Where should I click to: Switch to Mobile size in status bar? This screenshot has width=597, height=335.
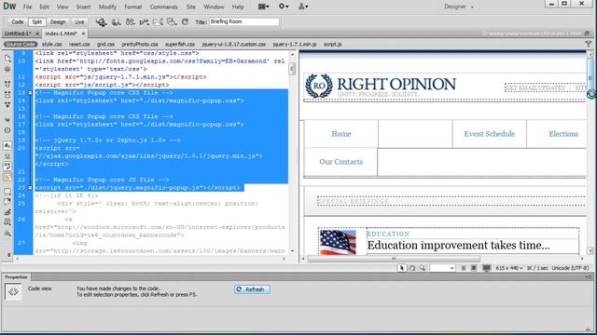pos(464,268)
